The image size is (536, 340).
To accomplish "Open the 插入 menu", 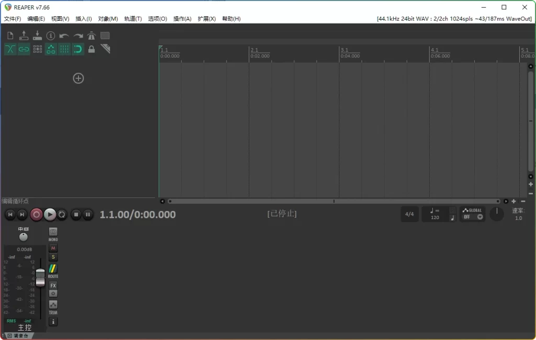I will pos(84,18).
